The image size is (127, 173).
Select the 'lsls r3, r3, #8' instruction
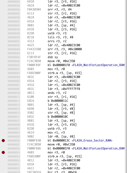click(61, 37)
